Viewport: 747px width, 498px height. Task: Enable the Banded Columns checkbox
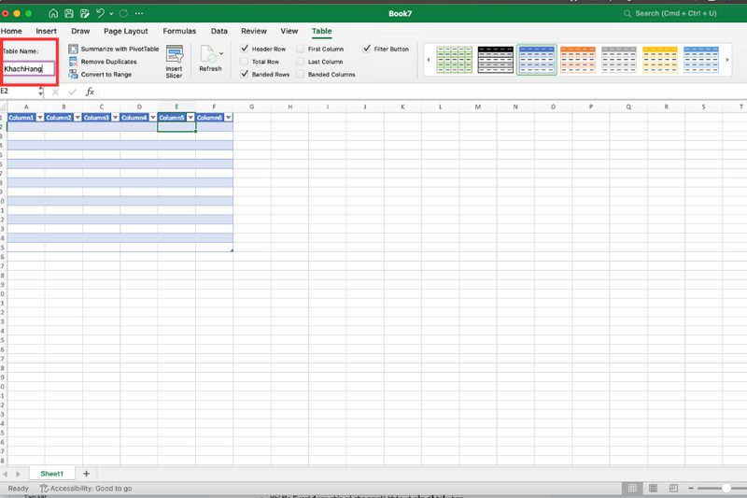(300, 75)
